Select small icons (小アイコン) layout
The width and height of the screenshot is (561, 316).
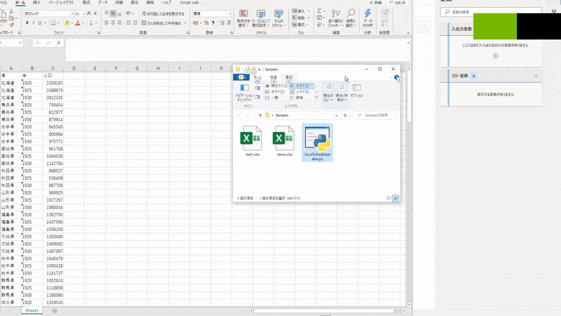(300, 92)
